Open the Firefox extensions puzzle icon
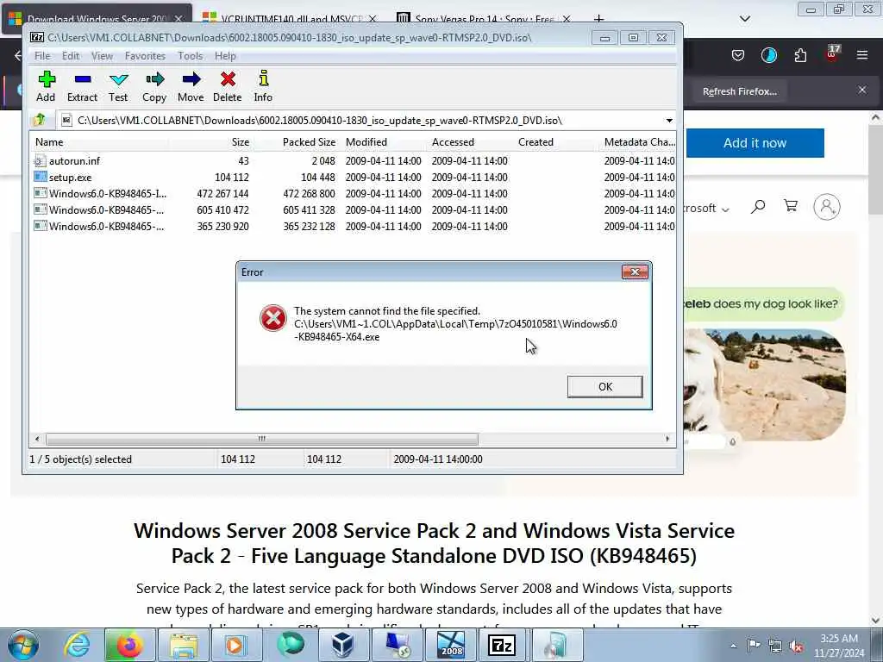 (800, 55)
